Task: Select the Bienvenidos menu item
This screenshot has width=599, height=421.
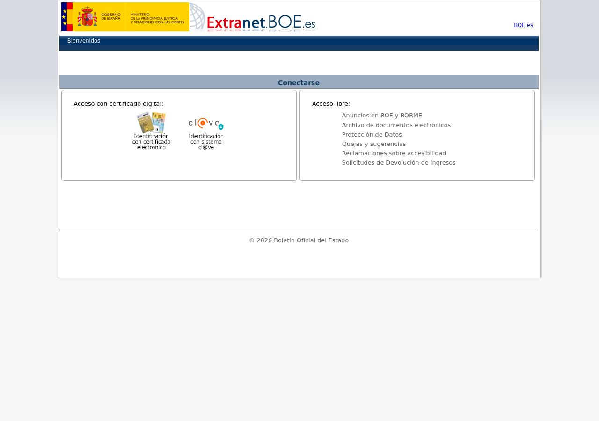Action: 84,41
